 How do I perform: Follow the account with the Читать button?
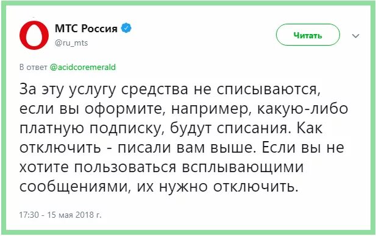pos(308,35)
